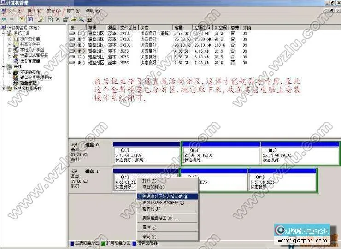Select the 共享文件夹 tree node icon

point(16,44)
